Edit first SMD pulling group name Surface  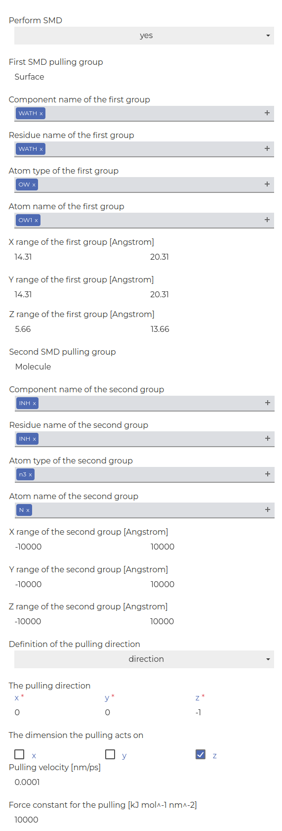[x=144, y=77]
